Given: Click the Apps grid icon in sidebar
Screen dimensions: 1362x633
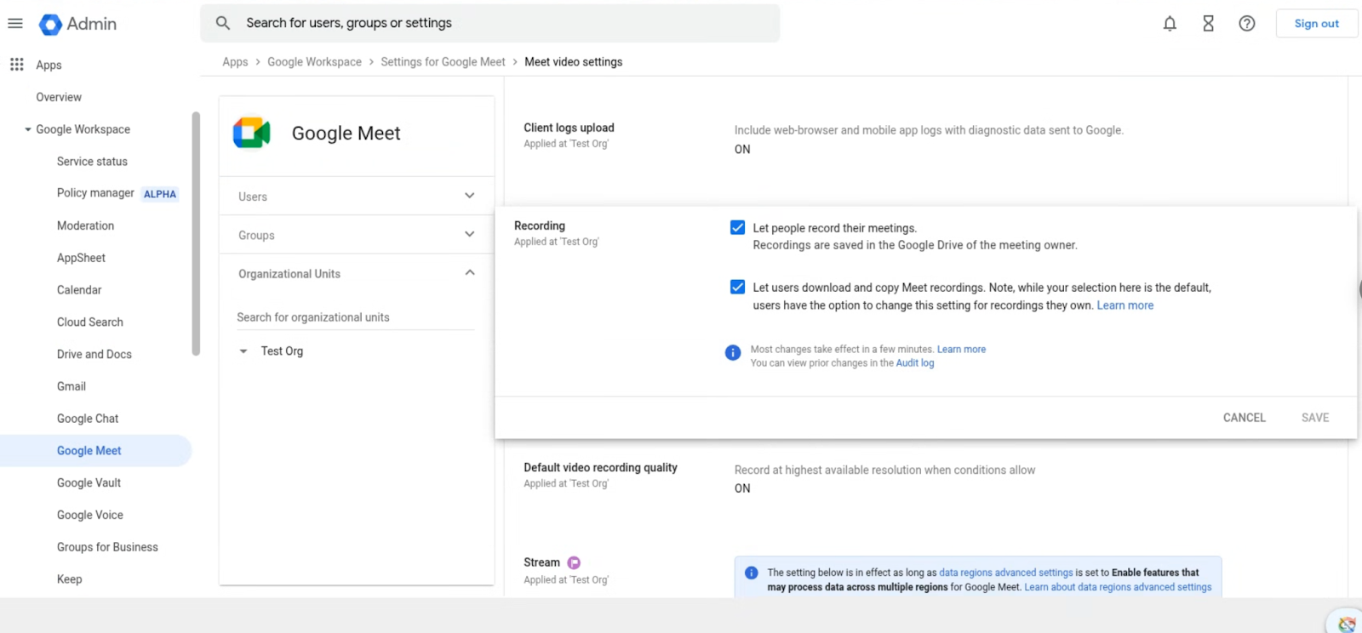Looking at the screenshot, I should coord(16,65).
